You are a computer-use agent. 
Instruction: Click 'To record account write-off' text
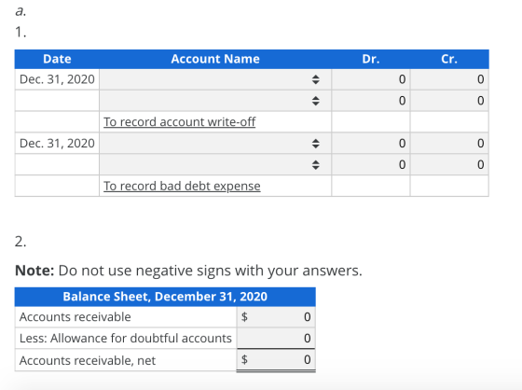coord(179,122)
